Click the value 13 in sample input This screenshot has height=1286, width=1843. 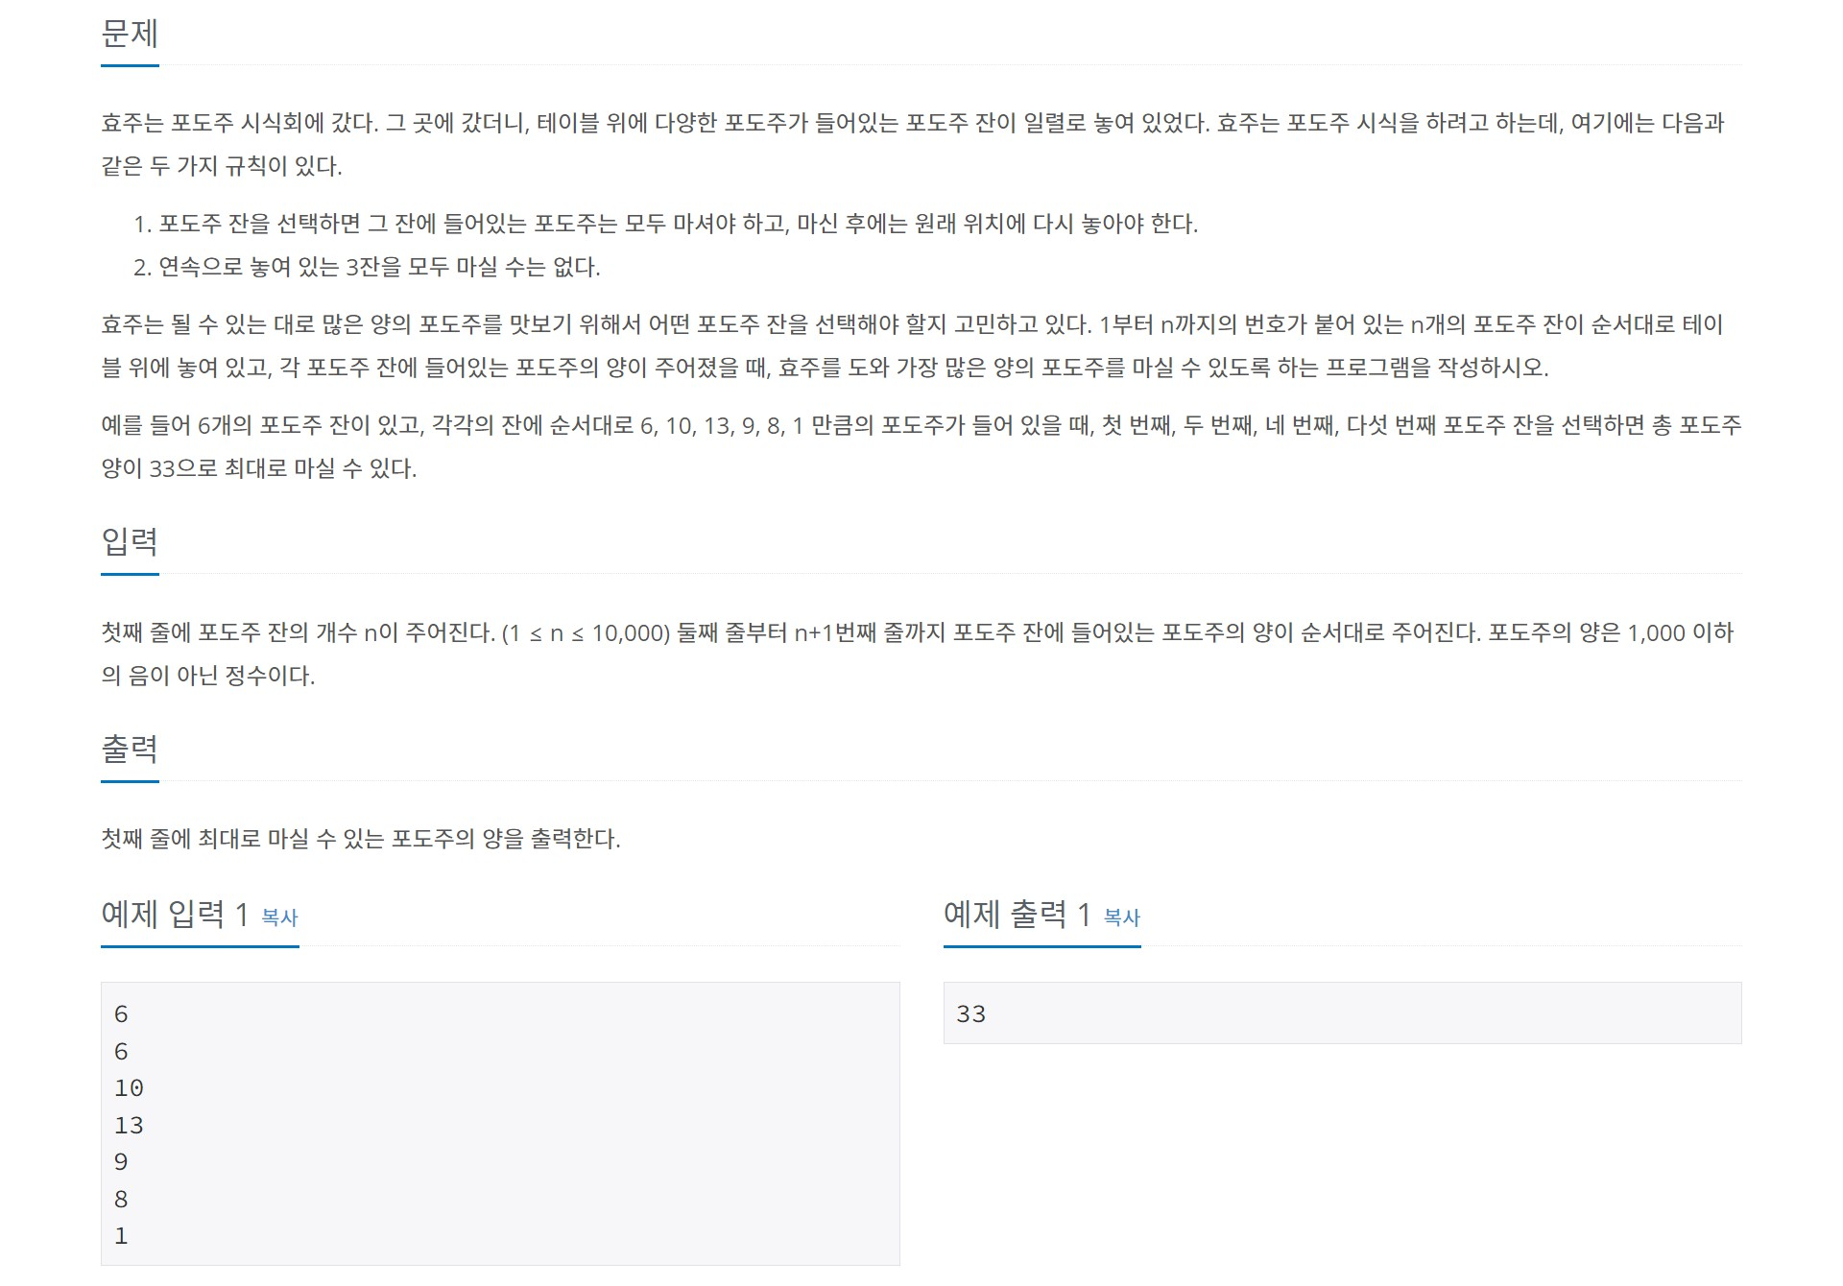129,1125
